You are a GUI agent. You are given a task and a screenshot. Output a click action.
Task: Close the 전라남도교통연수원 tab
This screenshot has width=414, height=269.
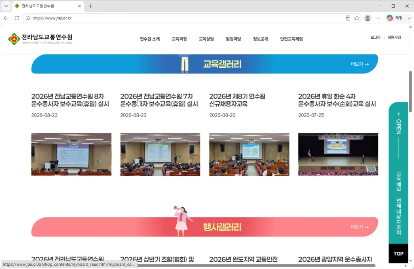(x=79, y=6)
